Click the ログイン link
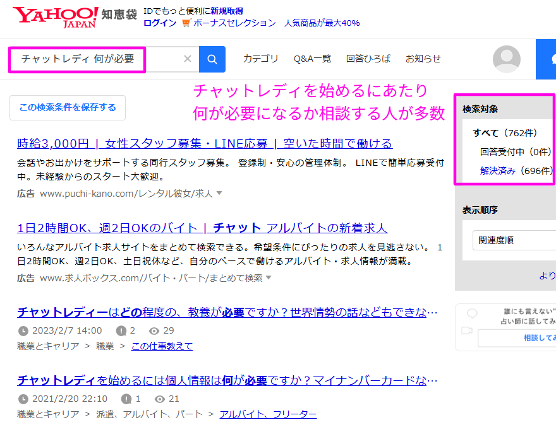This screenshot has width=556, height=432. [x=160, y=23]
